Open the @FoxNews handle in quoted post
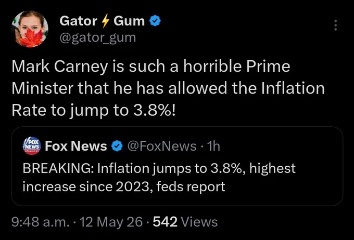The width and height of the screenshot is (354, 240). coord(162,146)
